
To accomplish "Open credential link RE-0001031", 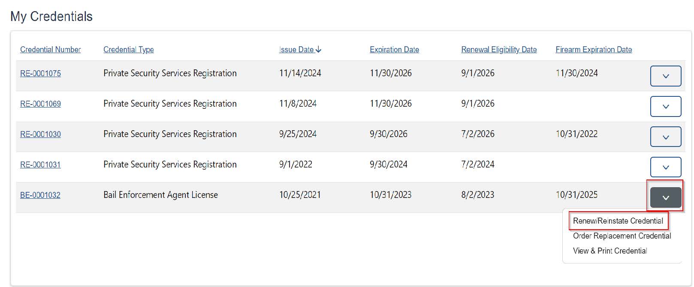I will pyautogui.click(x=40, y=165).
